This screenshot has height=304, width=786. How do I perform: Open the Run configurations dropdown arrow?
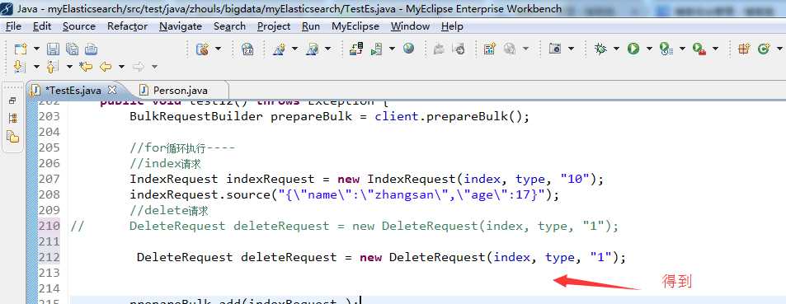649,49
